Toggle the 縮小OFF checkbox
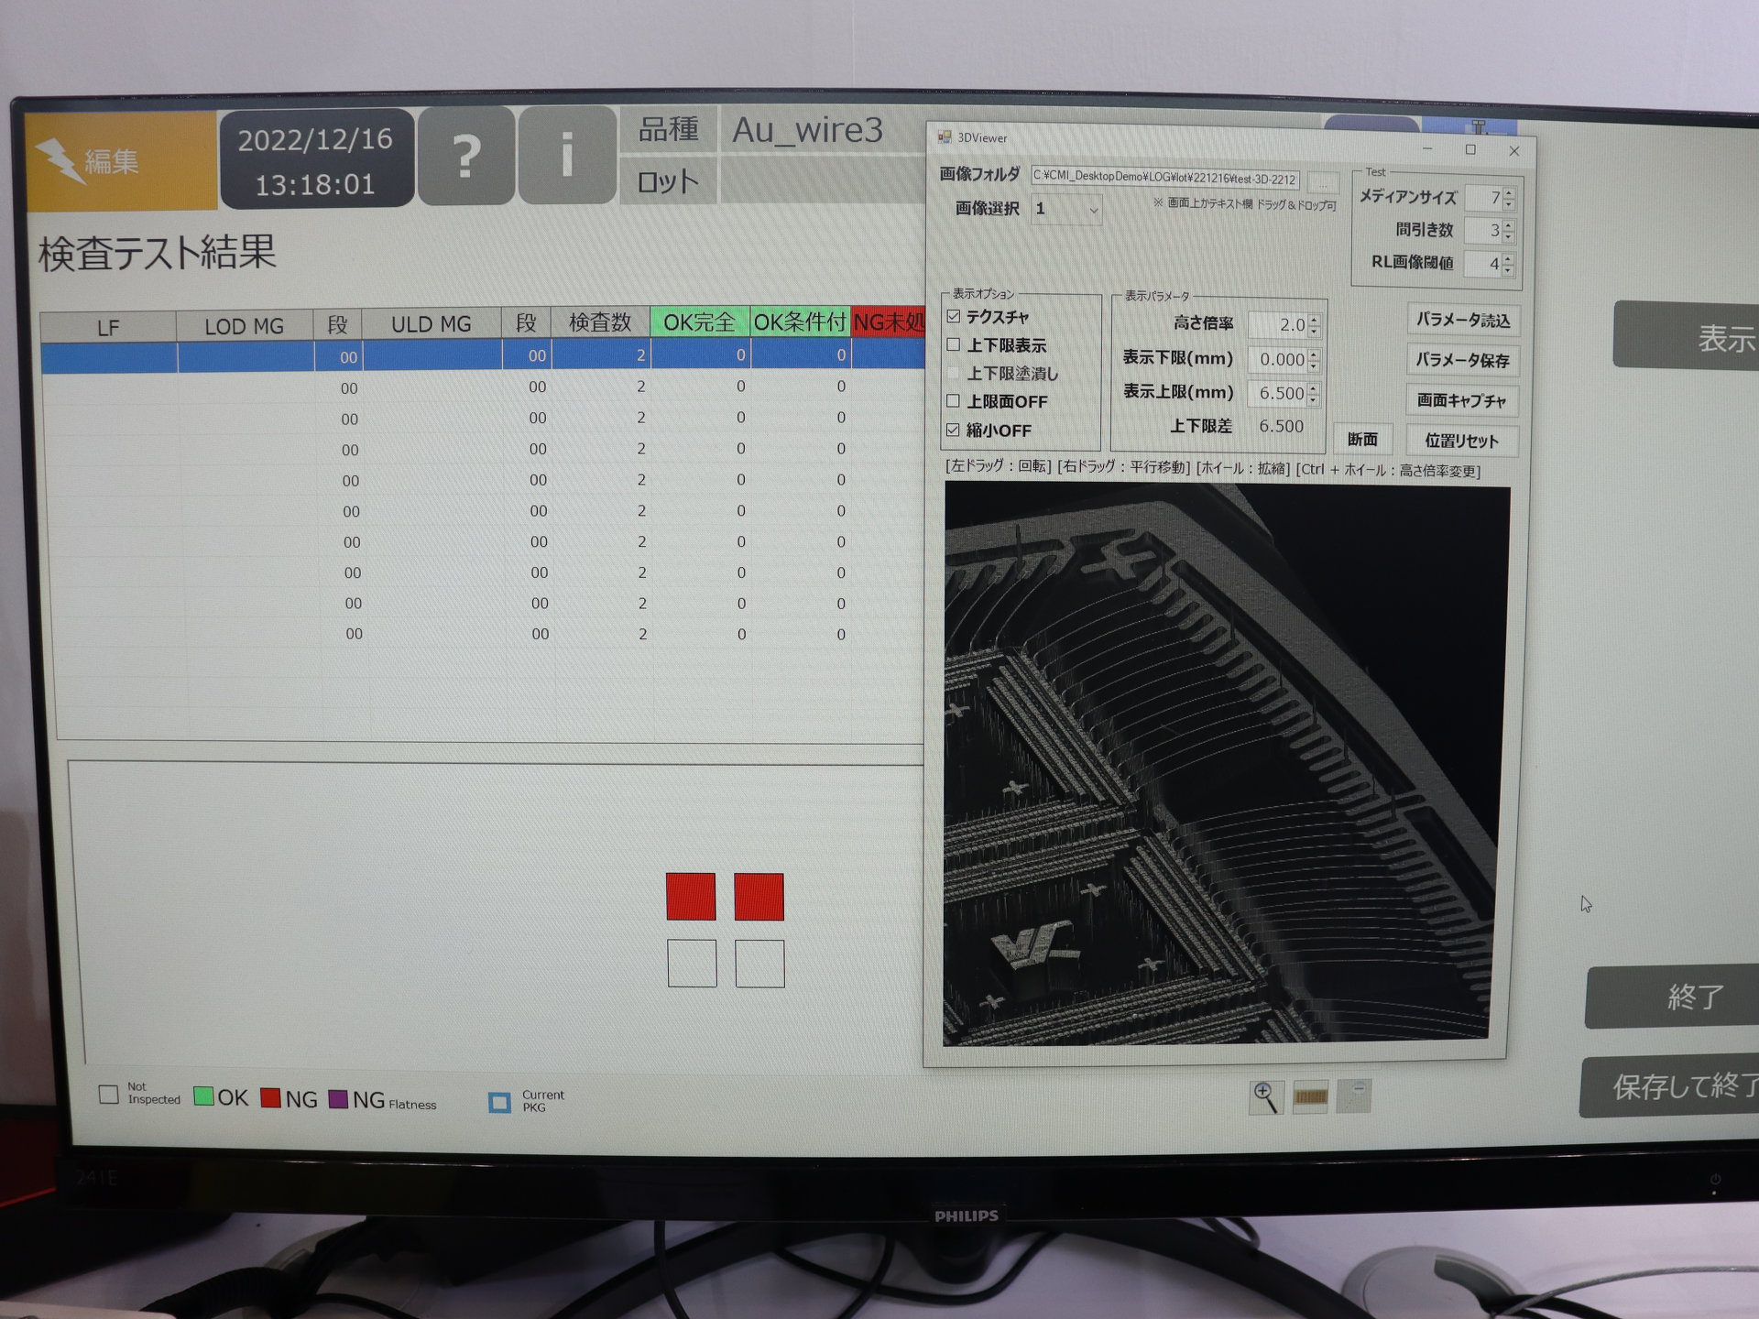1759x1319 pixels. (954, 429)
